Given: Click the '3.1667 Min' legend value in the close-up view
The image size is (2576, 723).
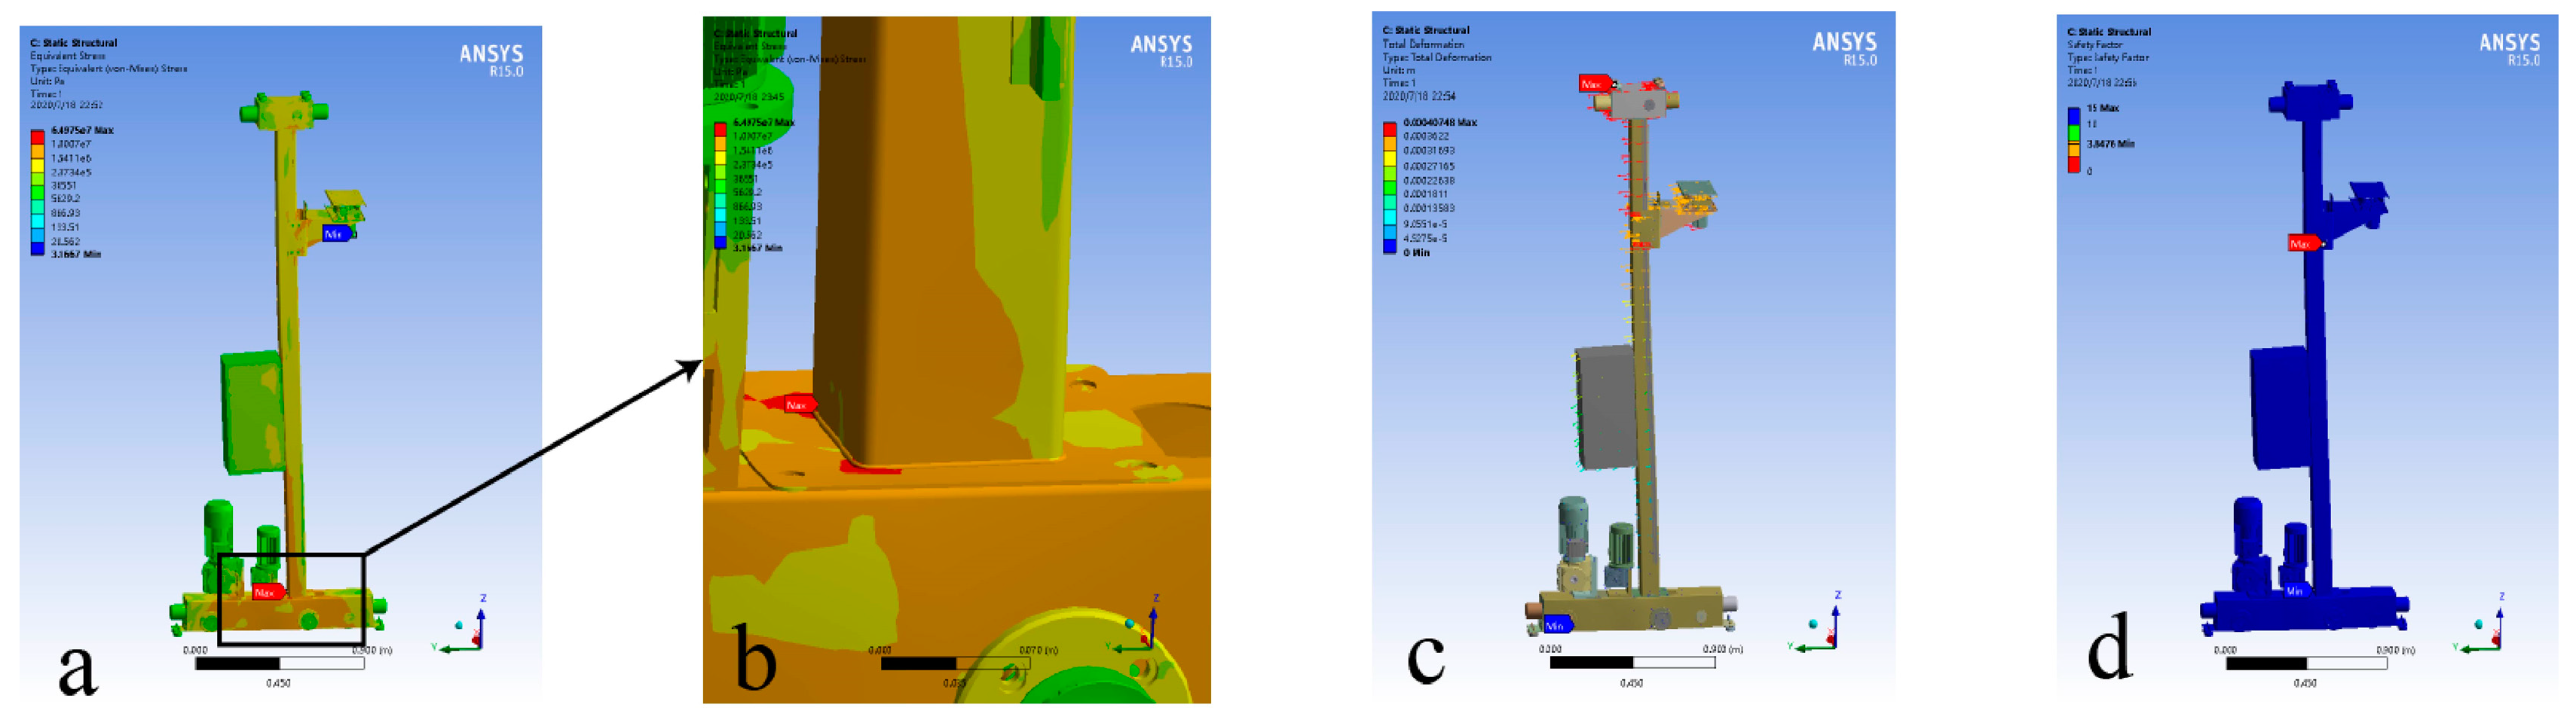Looking at the screenshot, I should pos(758,248).
